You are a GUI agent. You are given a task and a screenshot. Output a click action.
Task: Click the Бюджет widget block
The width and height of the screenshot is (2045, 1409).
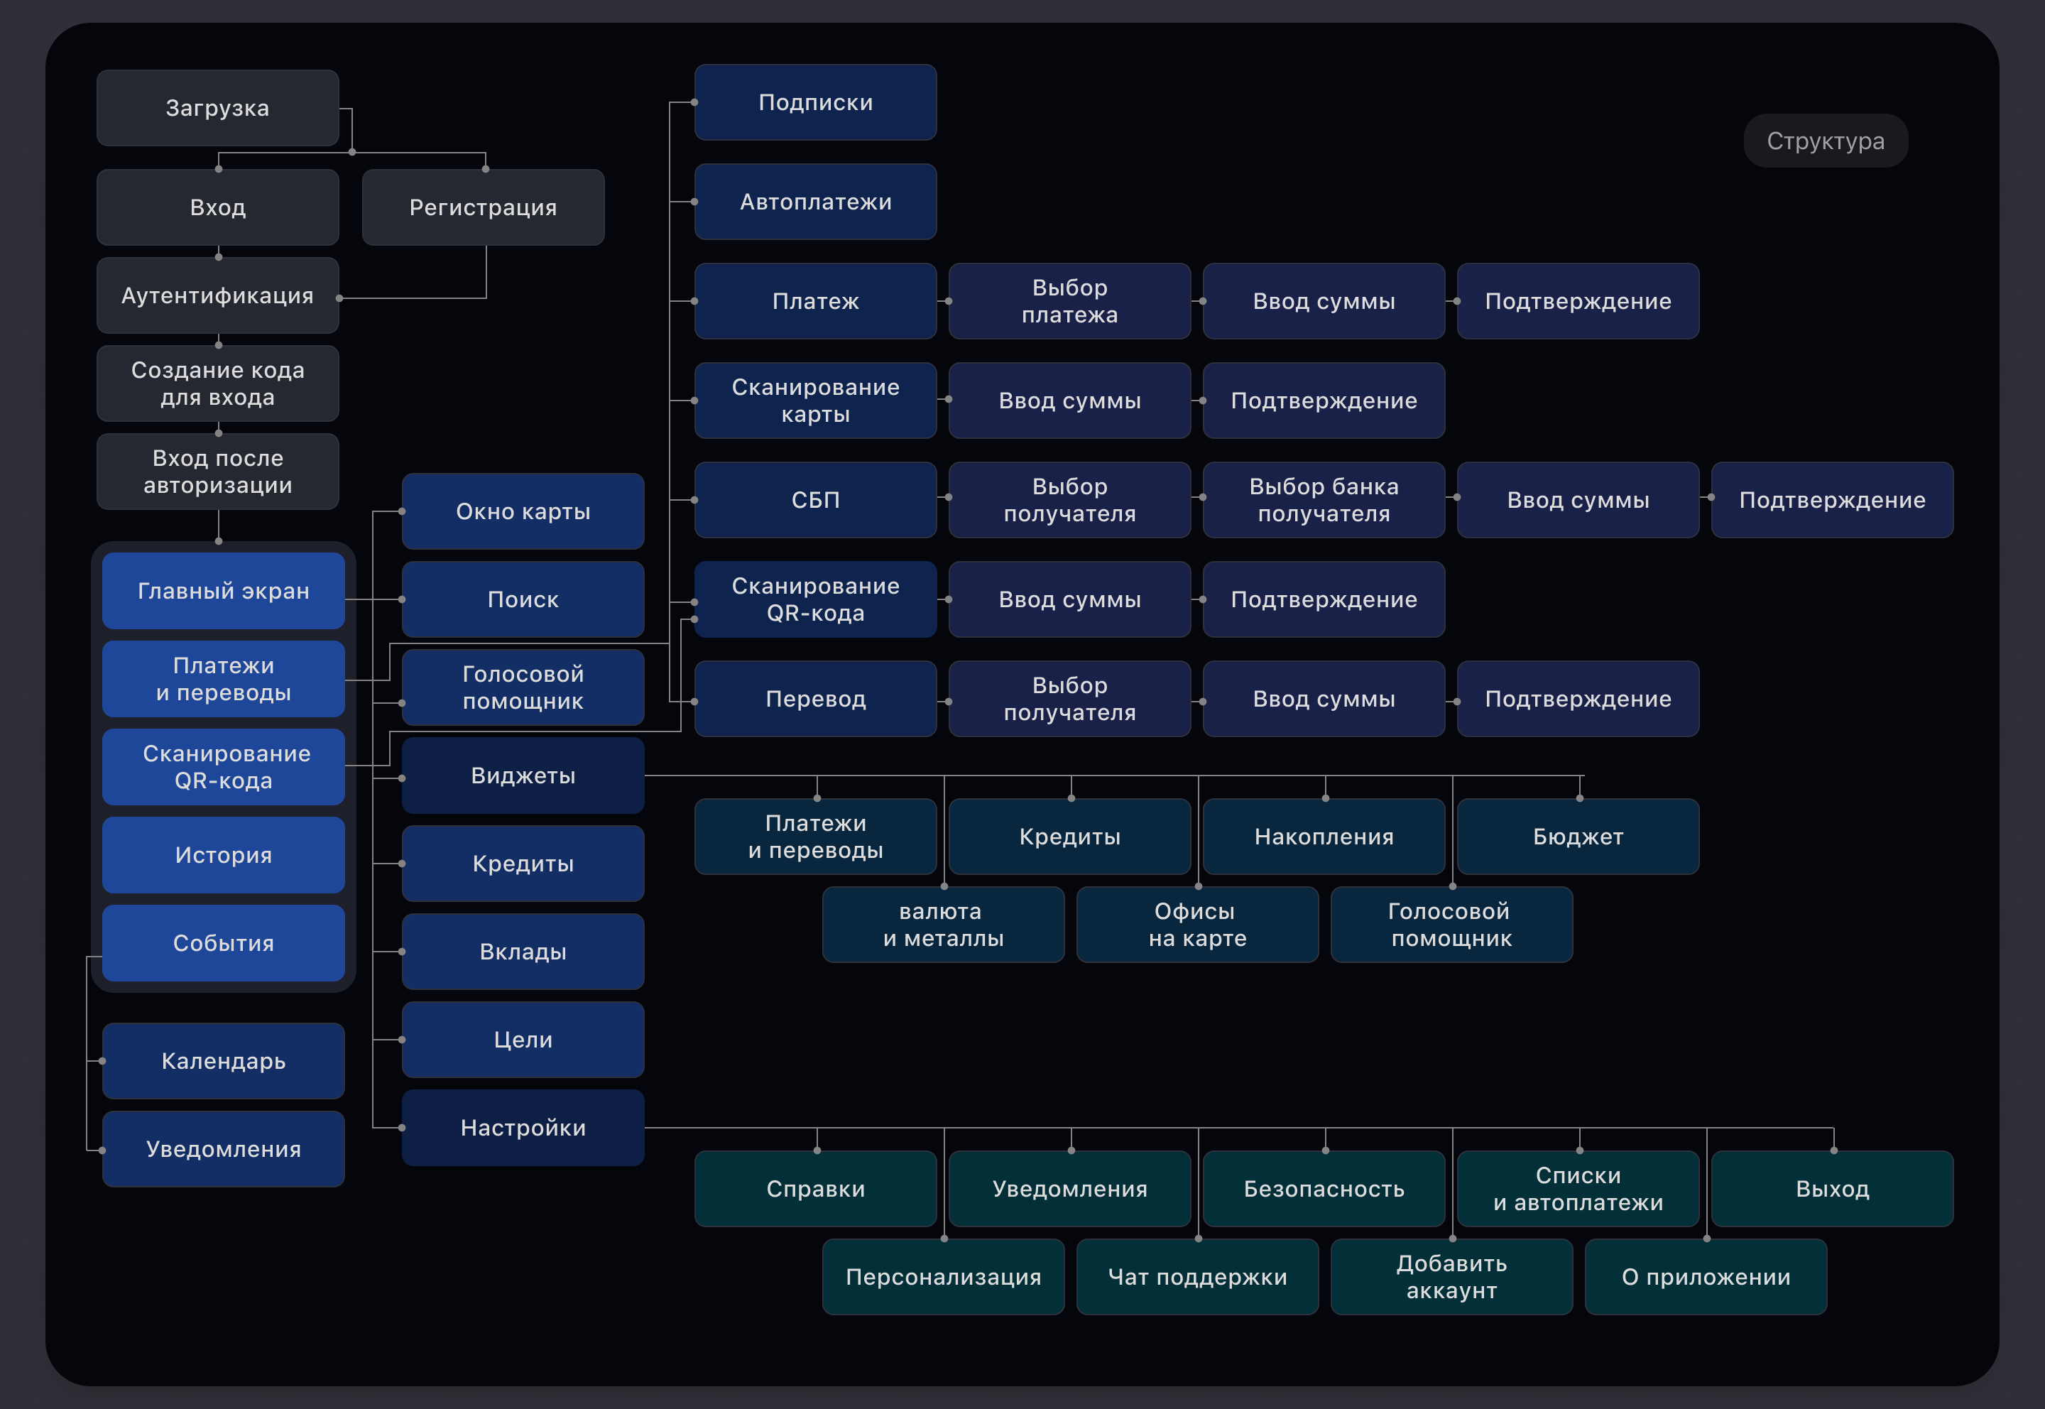coord(1577,836)
